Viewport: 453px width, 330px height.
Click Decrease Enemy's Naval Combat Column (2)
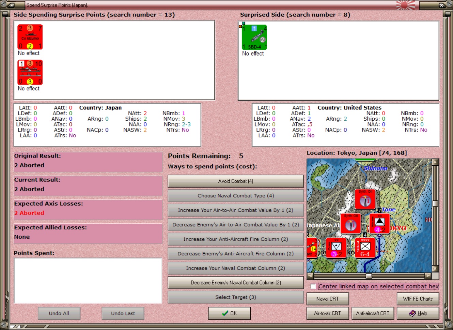(236, 283)
